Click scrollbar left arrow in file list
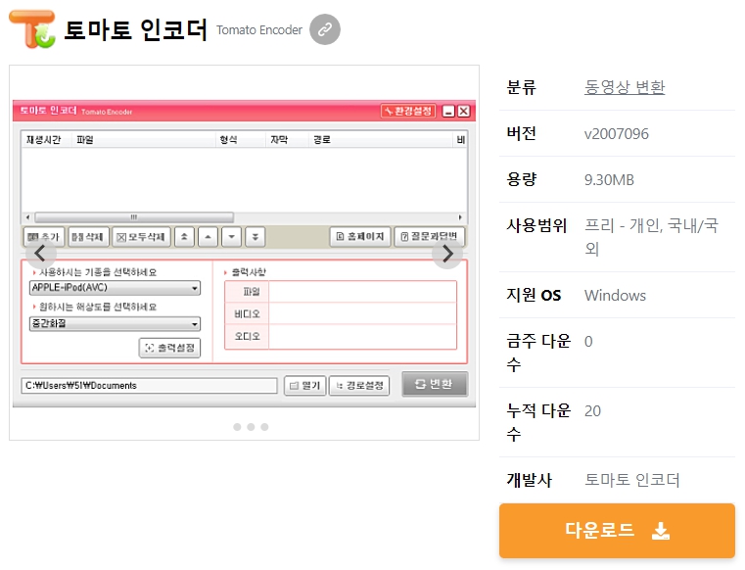The width and height of the screenshot is (745, 570). coord(27,217)
